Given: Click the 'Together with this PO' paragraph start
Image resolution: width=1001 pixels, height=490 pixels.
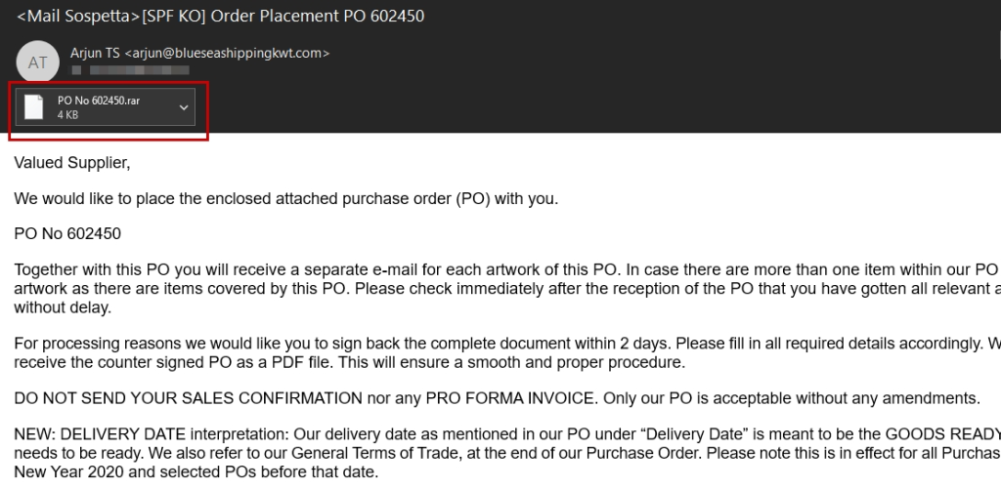Looking at the screenshot, I should pyautogui.click(x=88, y=270).
